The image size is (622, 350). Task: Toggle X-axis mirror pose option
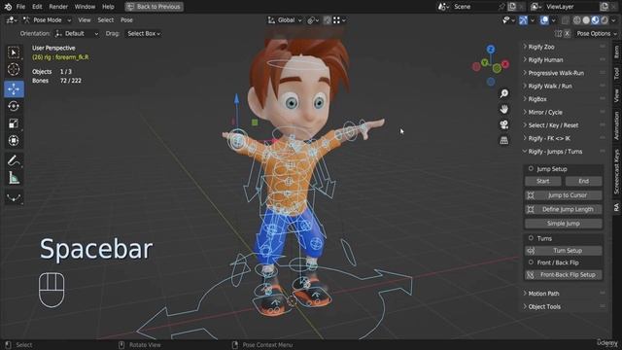(x=568, y=34)
